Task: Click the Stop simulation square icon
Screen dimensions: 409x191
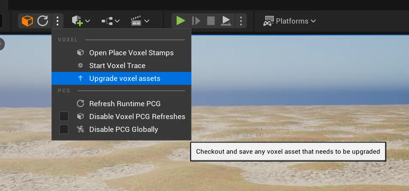Action: click(x=211, y=21)
